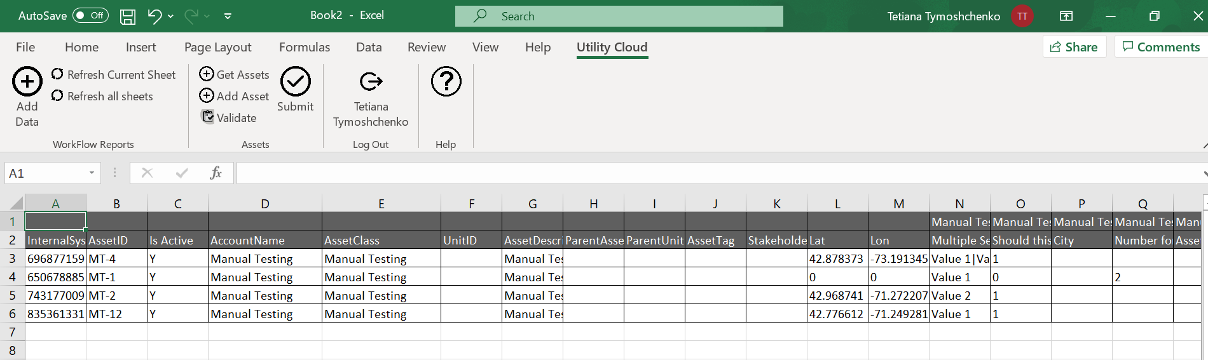Click Refresh Current Sheet
The width and height of the screenshot is (1208, 360).
click(x=114, y=75)
